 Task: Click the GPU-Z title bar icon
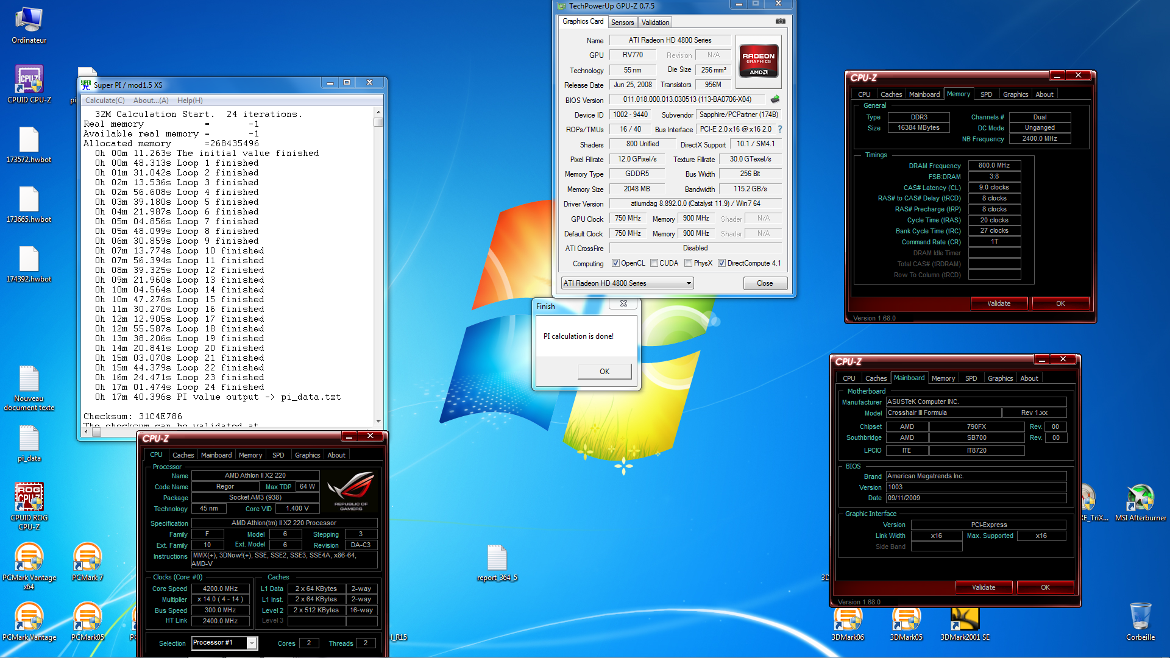coord(562,5)
